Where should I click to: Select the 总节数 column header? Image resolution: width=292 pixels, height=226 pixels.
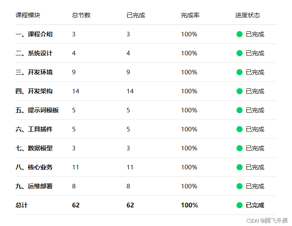point(81,15)
